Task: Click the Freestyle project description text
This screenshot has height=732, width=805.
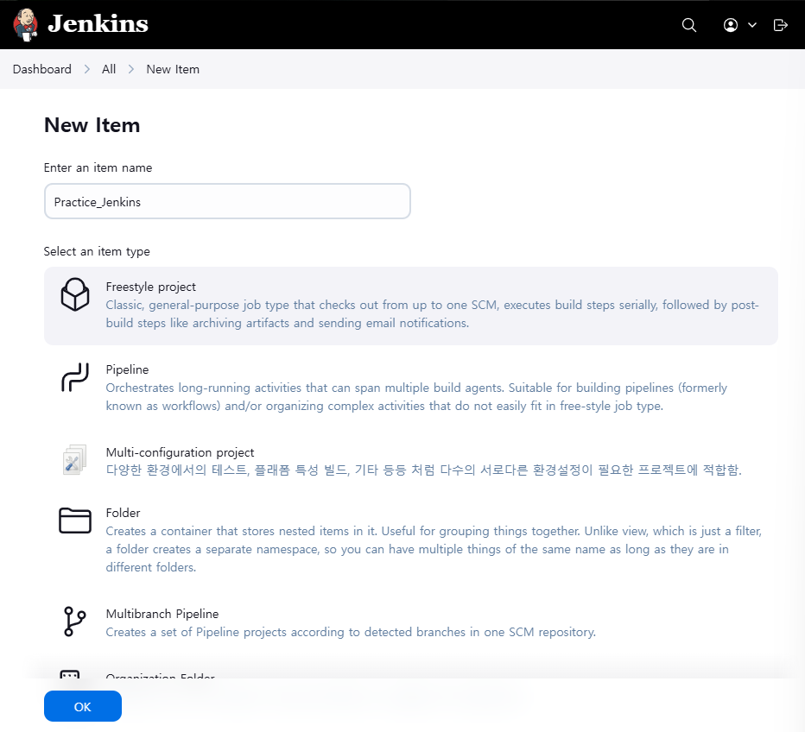Action: (x=432, y=314)
